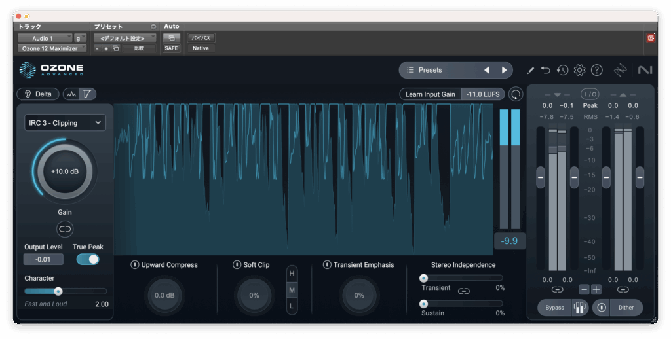Click the undo arrow icon
Viewport: 671px width, 339px height.
click(x=546, y=70)
